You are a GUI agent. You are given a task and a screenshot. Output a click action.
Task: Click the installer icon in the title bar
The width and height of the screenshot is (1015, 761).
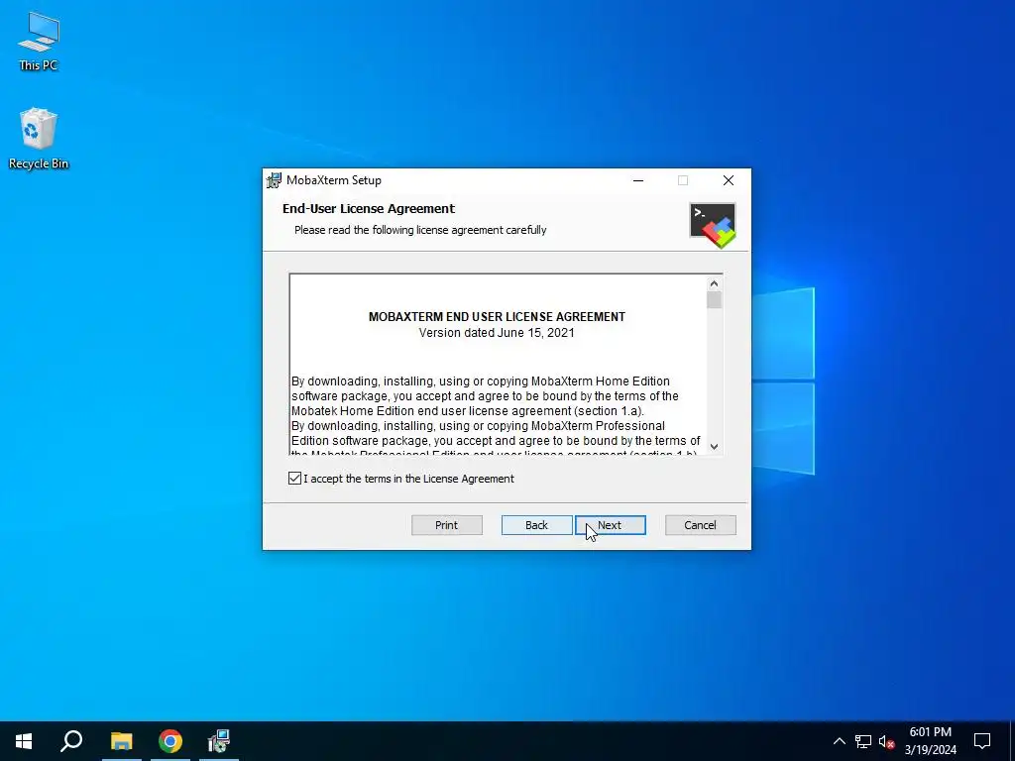click(275, 180)
